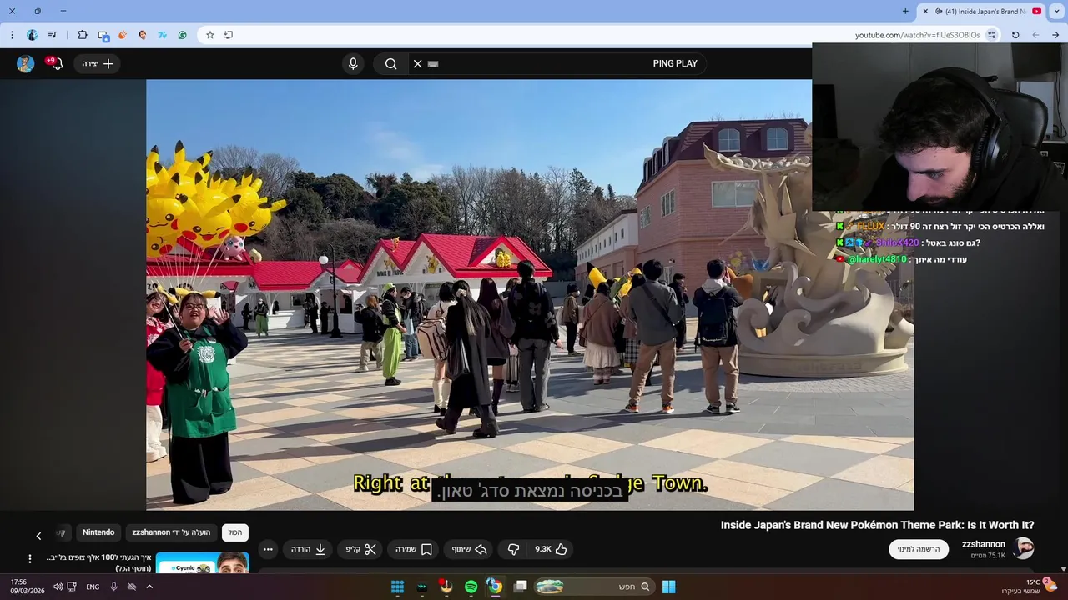Screen dimensions: 1068x600
Task: Select the Inside Japan's Brand New tab
Action: tap(982, 12)
